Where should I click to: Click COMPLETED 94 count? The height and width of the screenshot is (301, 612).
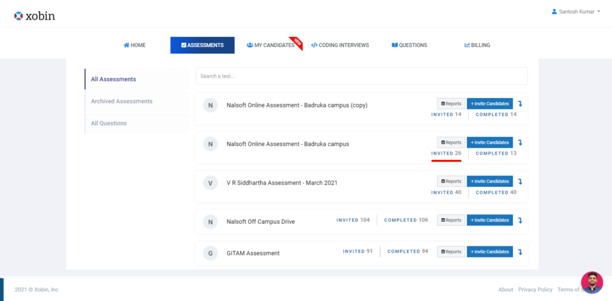pos(408,251)
